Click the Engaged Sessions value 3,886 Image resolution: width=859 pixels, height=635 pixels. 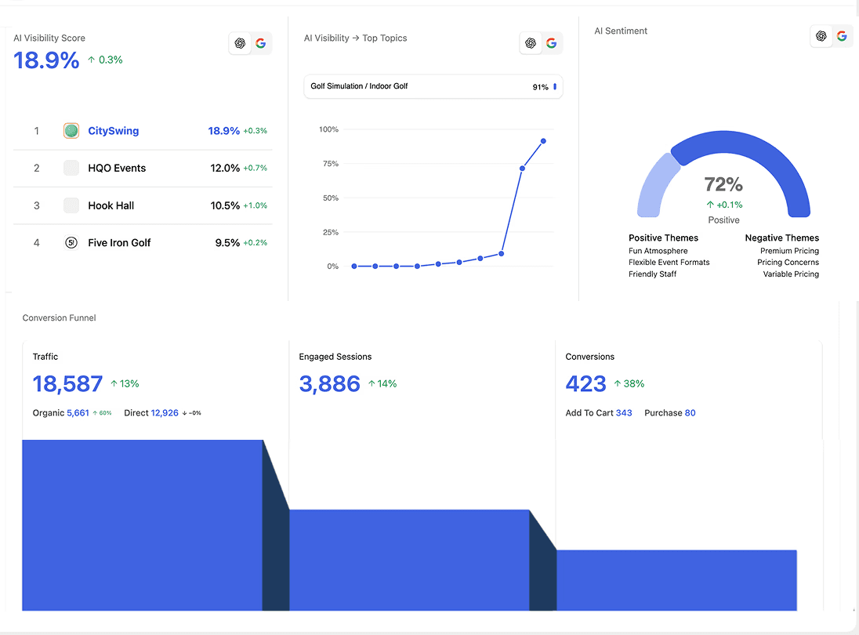tap(329, 384)
